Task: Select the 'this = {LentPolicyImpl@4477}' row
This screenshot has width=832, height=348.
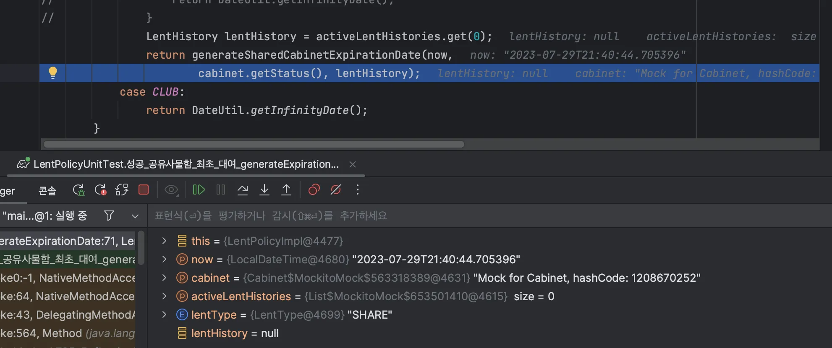Action: (489, 241)
